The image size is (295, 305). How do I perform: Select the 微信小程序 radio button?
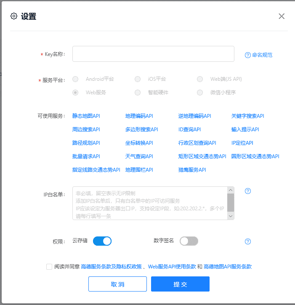[200, 93]
